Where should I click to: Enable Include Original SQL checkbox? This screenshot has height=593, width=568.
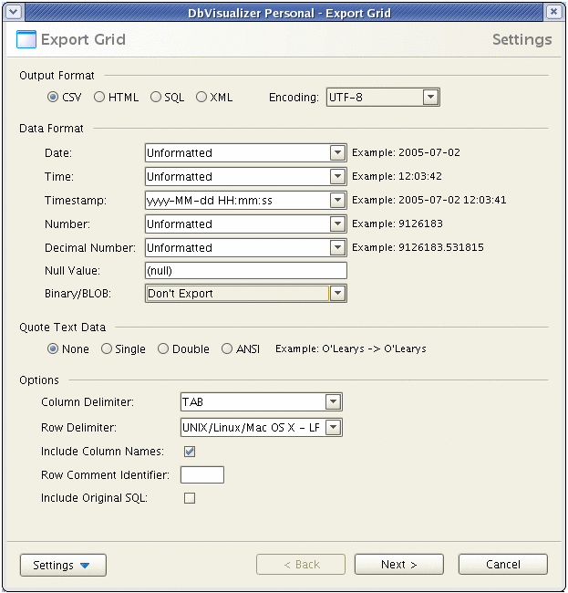pos(190,498)
